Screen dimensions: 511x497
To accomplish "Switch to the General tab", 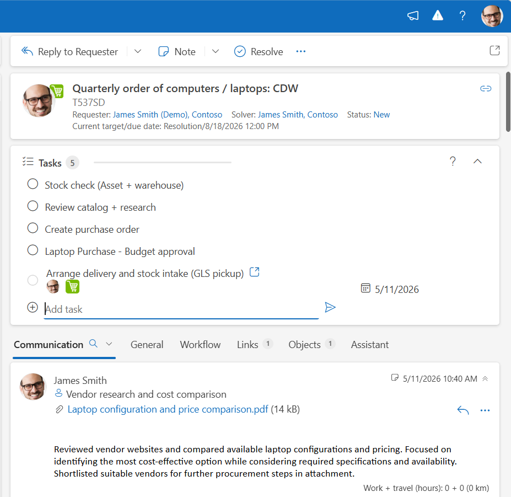I will click(x=147, y=345).
